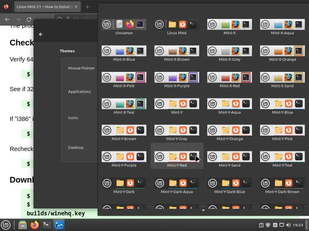Select the Mint-Y-Orange theme

[230, 130]
